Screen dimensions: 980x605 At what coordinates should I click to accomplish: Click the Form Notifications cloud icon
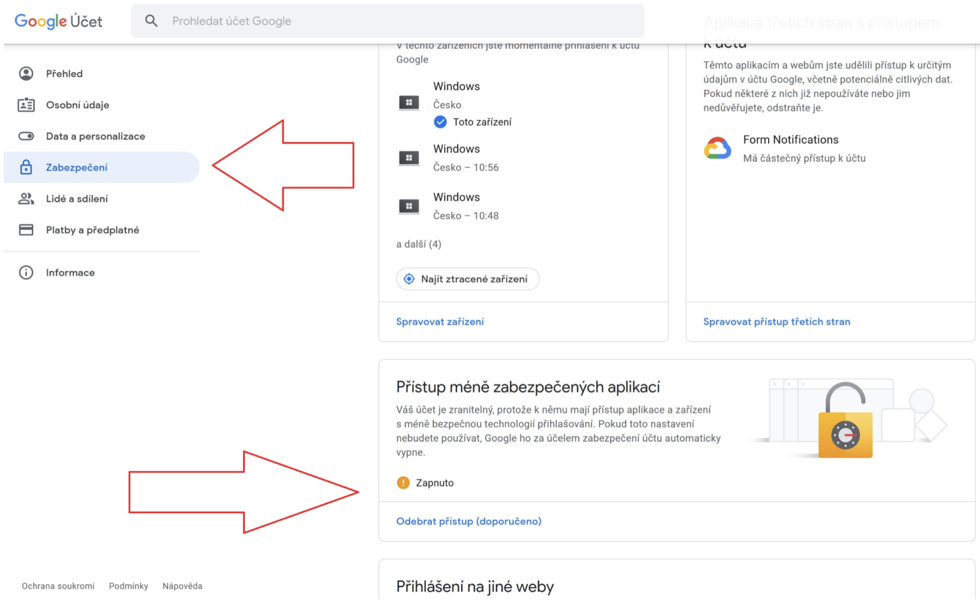pyautogui.click(x=717, y=148)
